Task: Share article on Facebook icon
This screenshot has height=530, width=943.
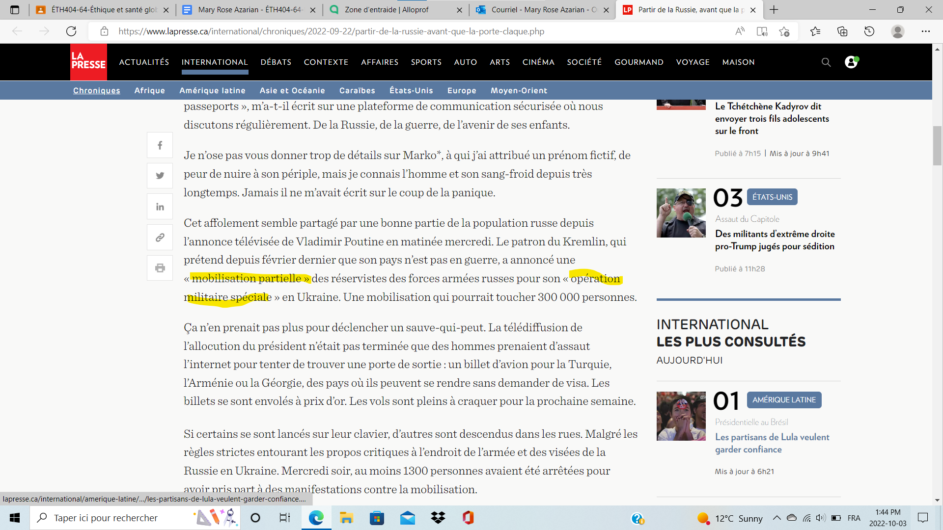Action: [x=160, y=145]
